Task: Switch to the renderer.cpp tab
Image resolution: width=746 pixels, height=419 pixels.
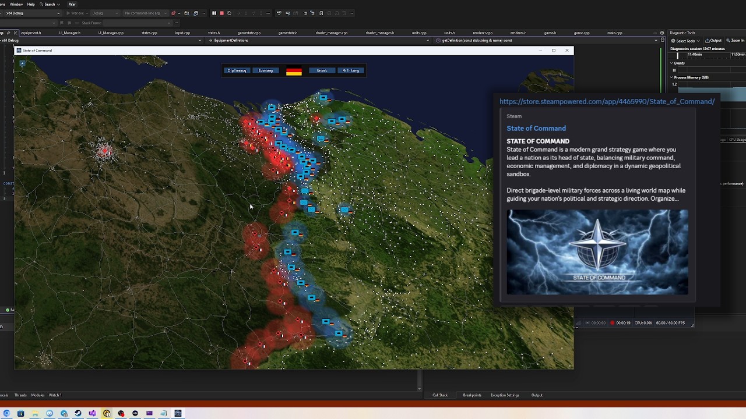Action: click(483, 33)
